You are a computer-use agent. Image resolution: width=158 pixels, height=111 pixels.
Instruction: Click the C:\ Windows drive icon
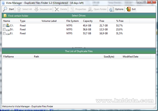(x=8, y=25)
